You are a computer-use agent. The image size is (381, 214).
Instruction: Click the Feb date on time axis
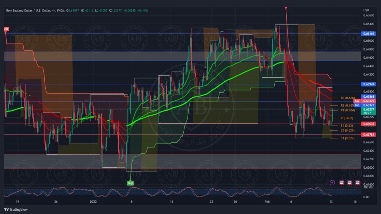coord(267,202)
